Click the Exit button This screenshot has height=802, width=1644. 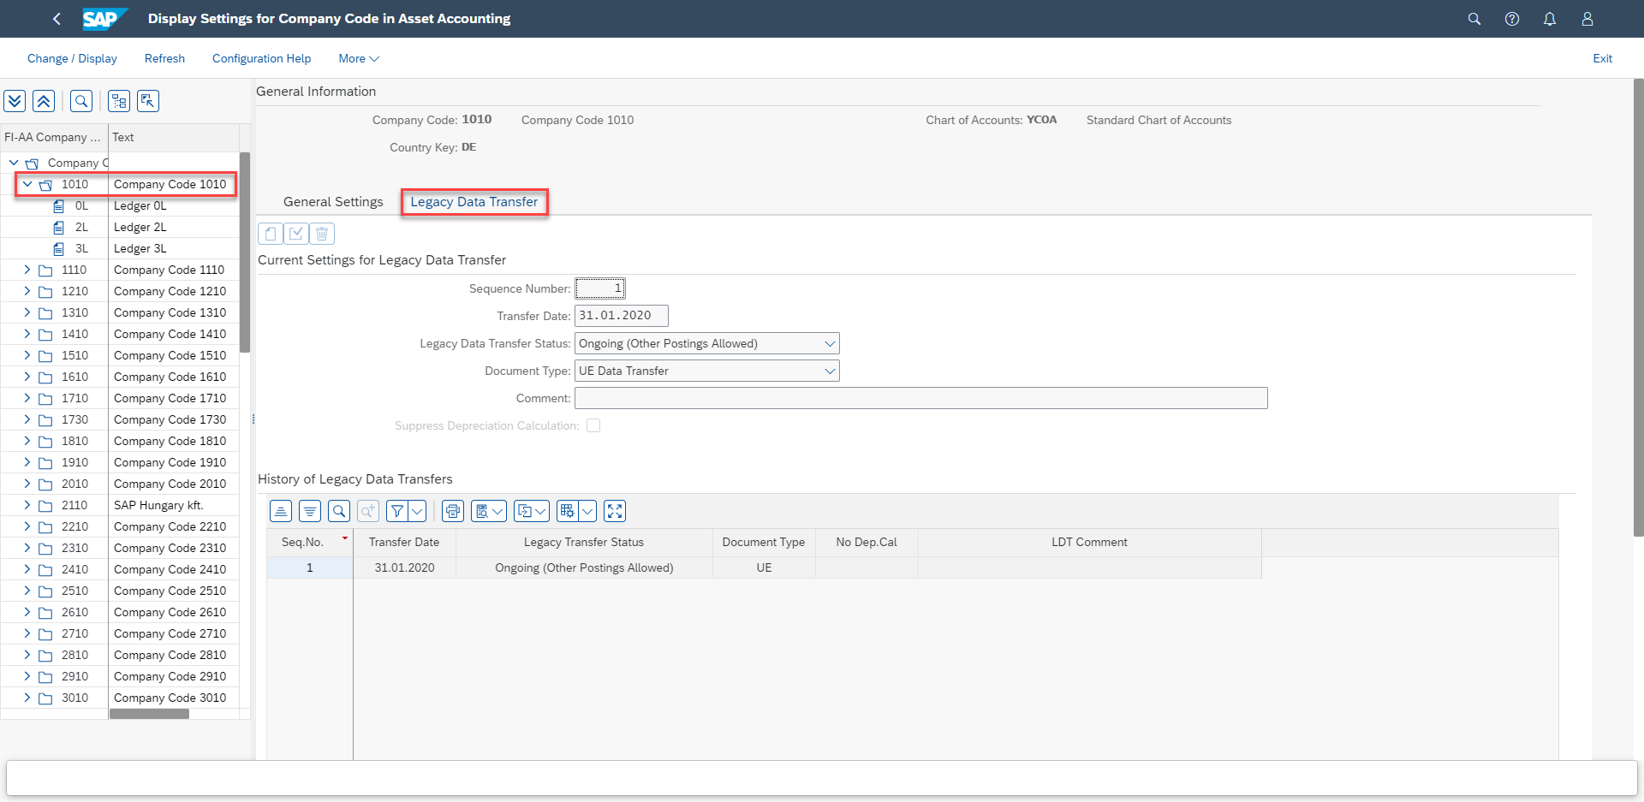(1602, 58)
